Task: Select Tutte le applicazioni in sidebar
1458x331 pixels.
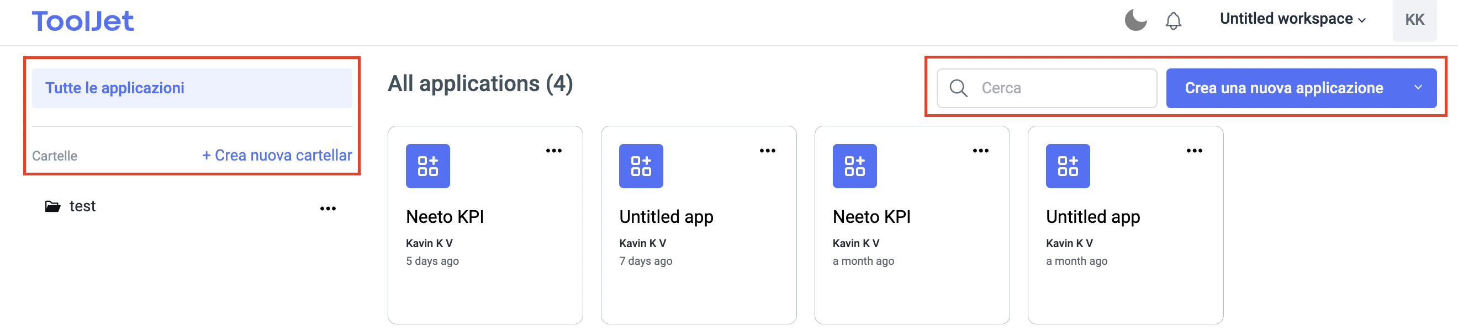Action: (x=192, y=88)
